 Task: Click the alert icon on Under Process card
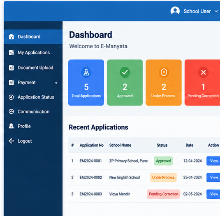click(164, 72)
